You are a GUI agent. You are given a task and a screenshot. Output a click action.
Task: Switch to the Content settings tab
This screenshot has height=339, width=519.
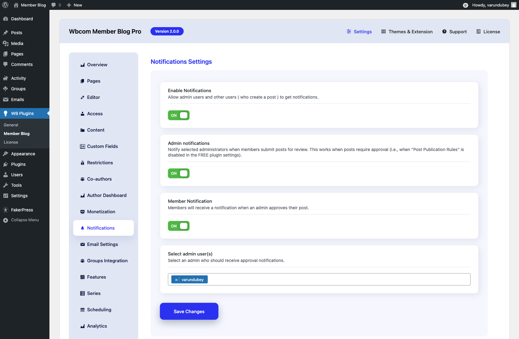(x=103, y=130)
